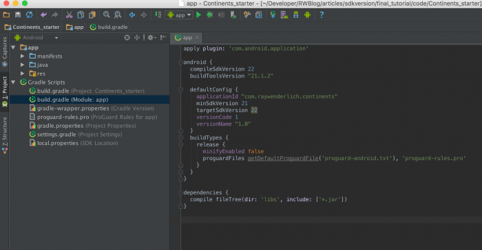Click the Save All disk icon

coord(18,14)
